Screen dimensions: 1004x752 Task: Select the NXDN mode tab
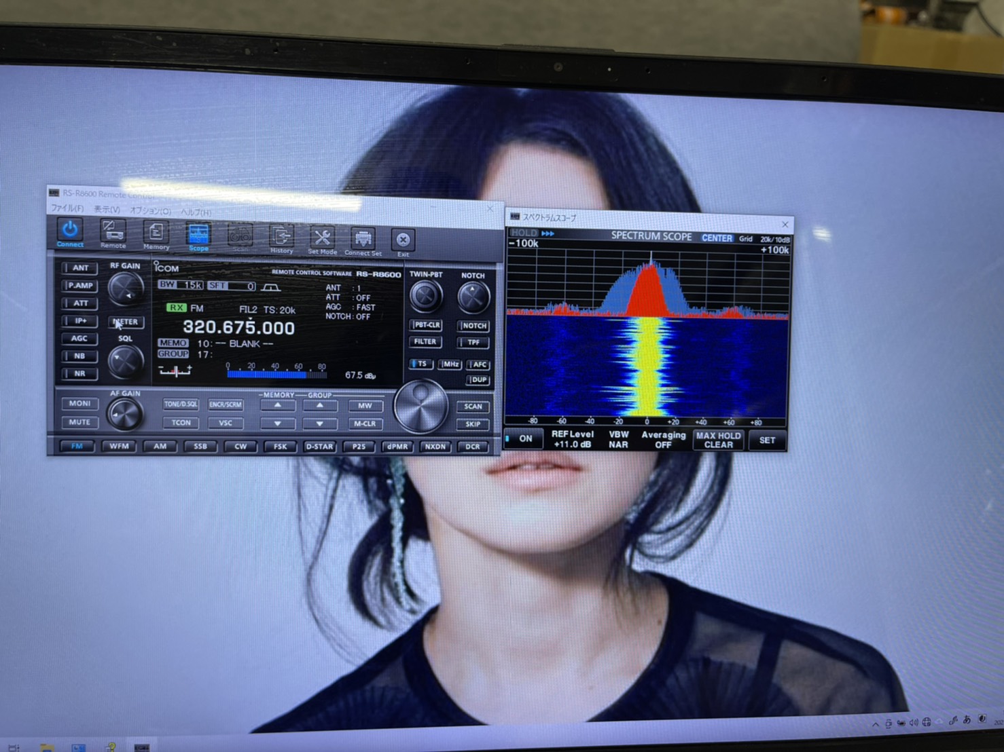coord(435,447)
